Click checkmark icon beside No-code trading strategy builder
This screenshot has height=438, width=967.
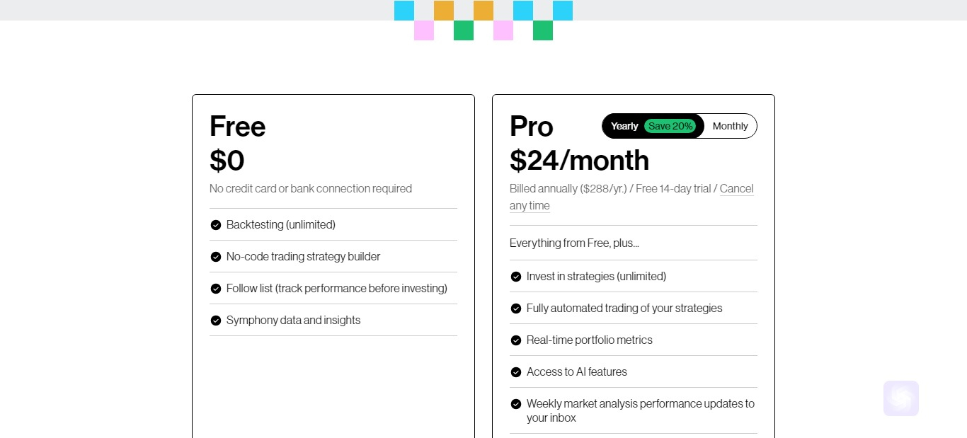point(216,257)
